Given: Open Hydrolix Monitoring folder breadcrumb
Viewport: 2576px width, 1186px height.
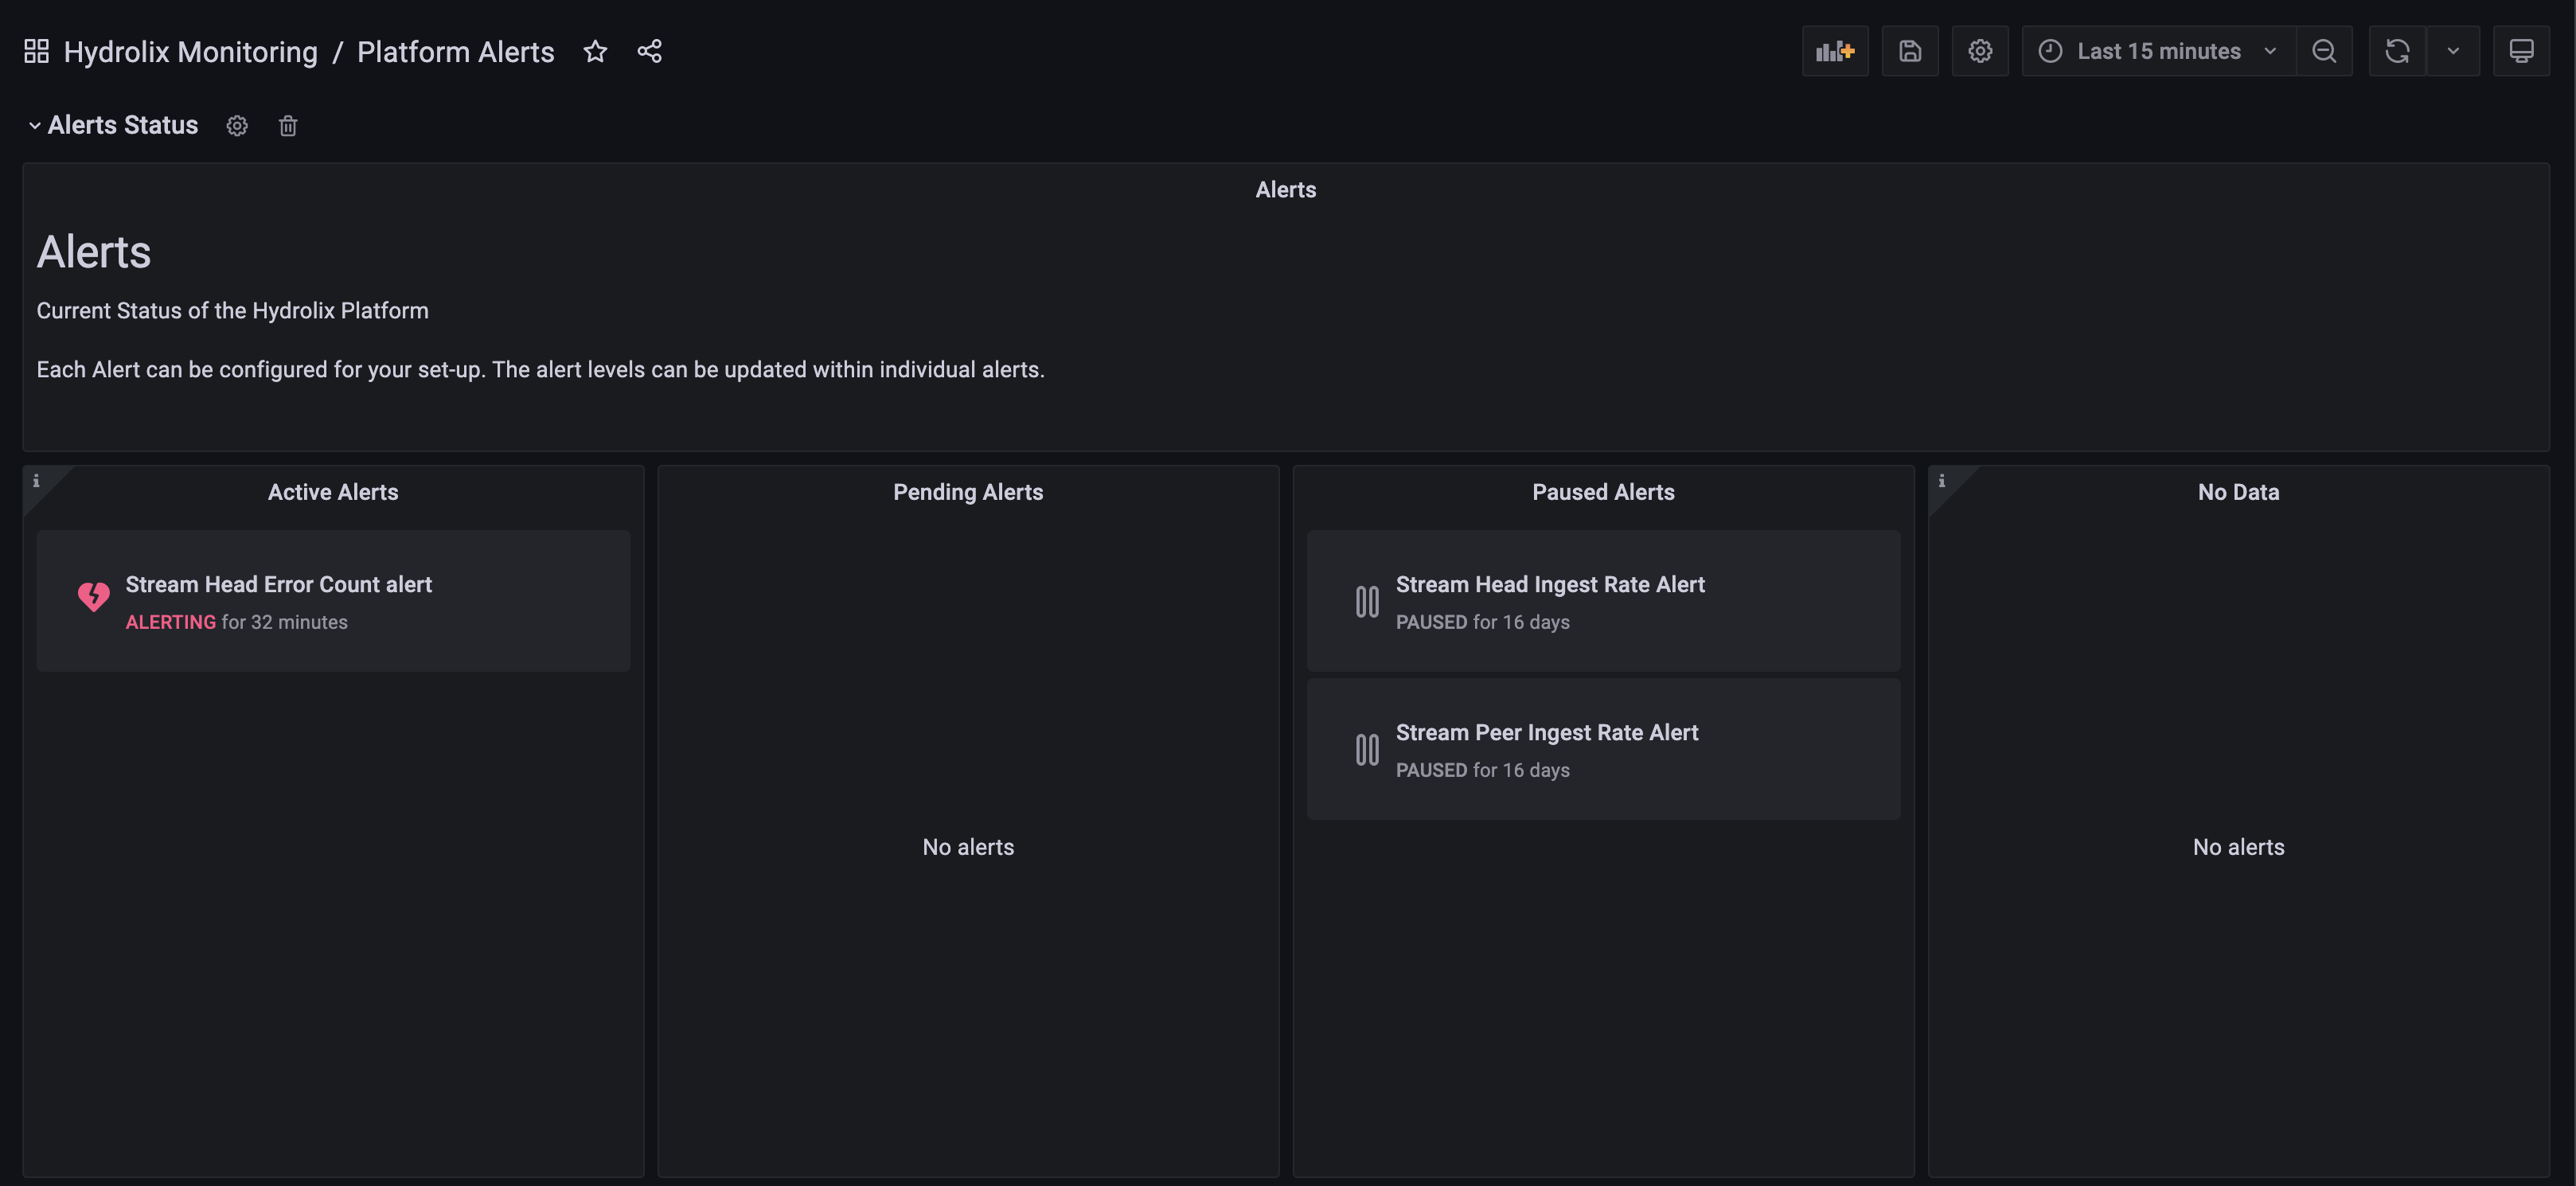Looking at the screenshot, I should point(190,52).
